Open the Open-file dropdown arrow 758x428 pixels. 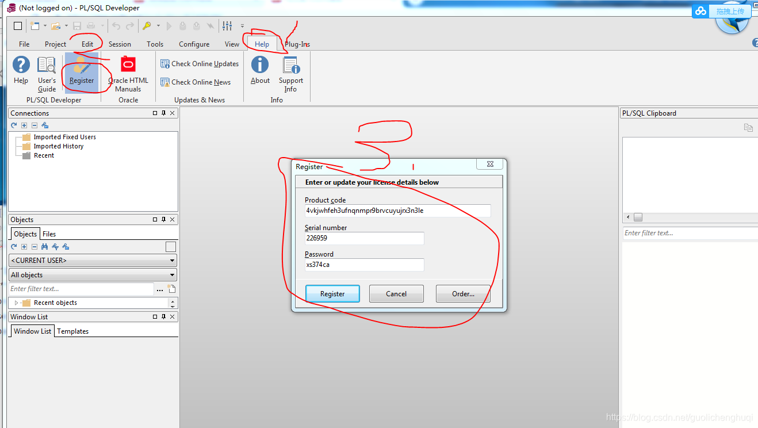pos(66,26)
